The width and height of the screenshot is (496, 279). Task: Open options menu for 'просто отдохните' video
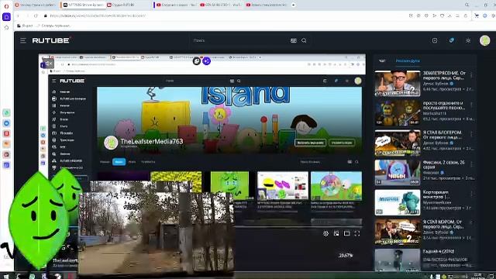click(471, 105)
